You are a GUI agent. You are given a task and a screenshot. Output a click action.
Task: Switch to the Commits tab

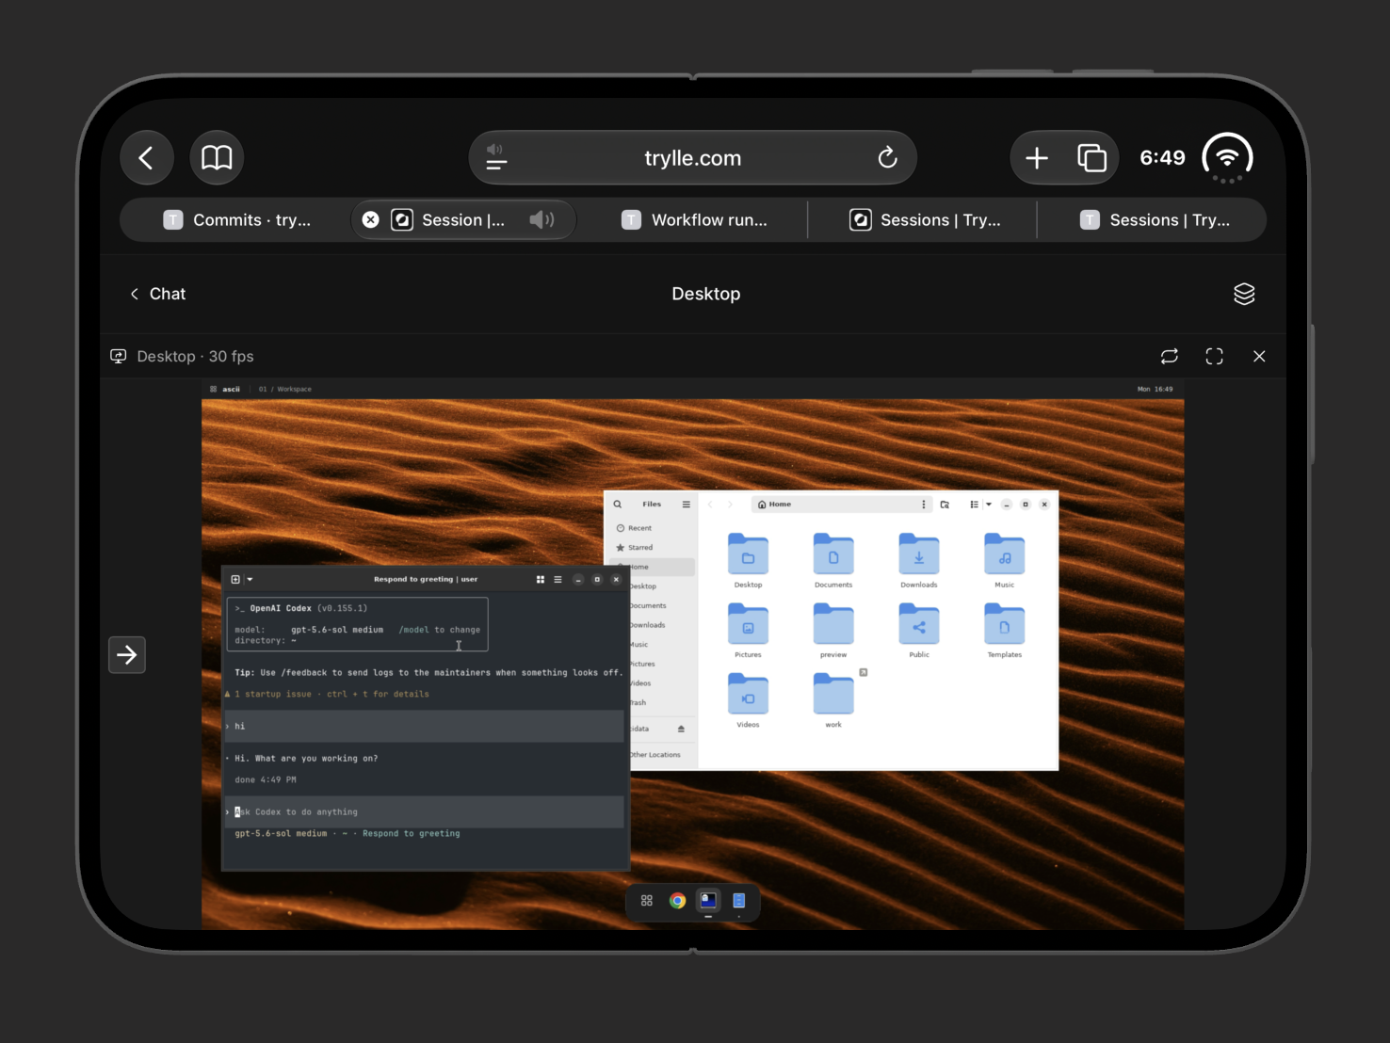click(237, 219)
